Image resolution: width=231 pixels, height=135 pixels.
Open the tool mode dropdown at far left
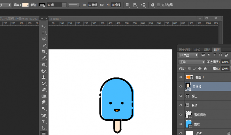5,5
